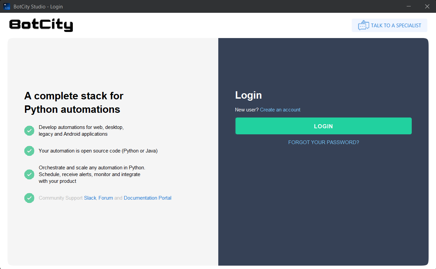436x269 pixels.
Task: Close the BotCity Studio login window
Action: [x=427, y=6]
